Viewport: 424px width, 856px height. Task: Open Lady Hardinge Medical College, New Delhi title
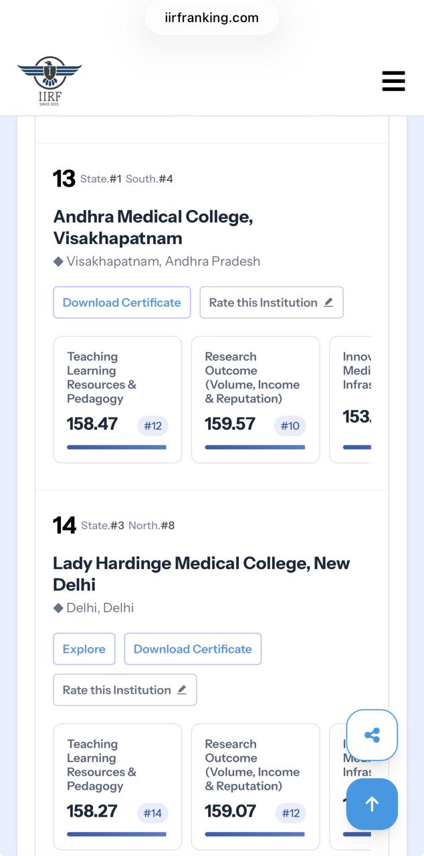(201, 574)
